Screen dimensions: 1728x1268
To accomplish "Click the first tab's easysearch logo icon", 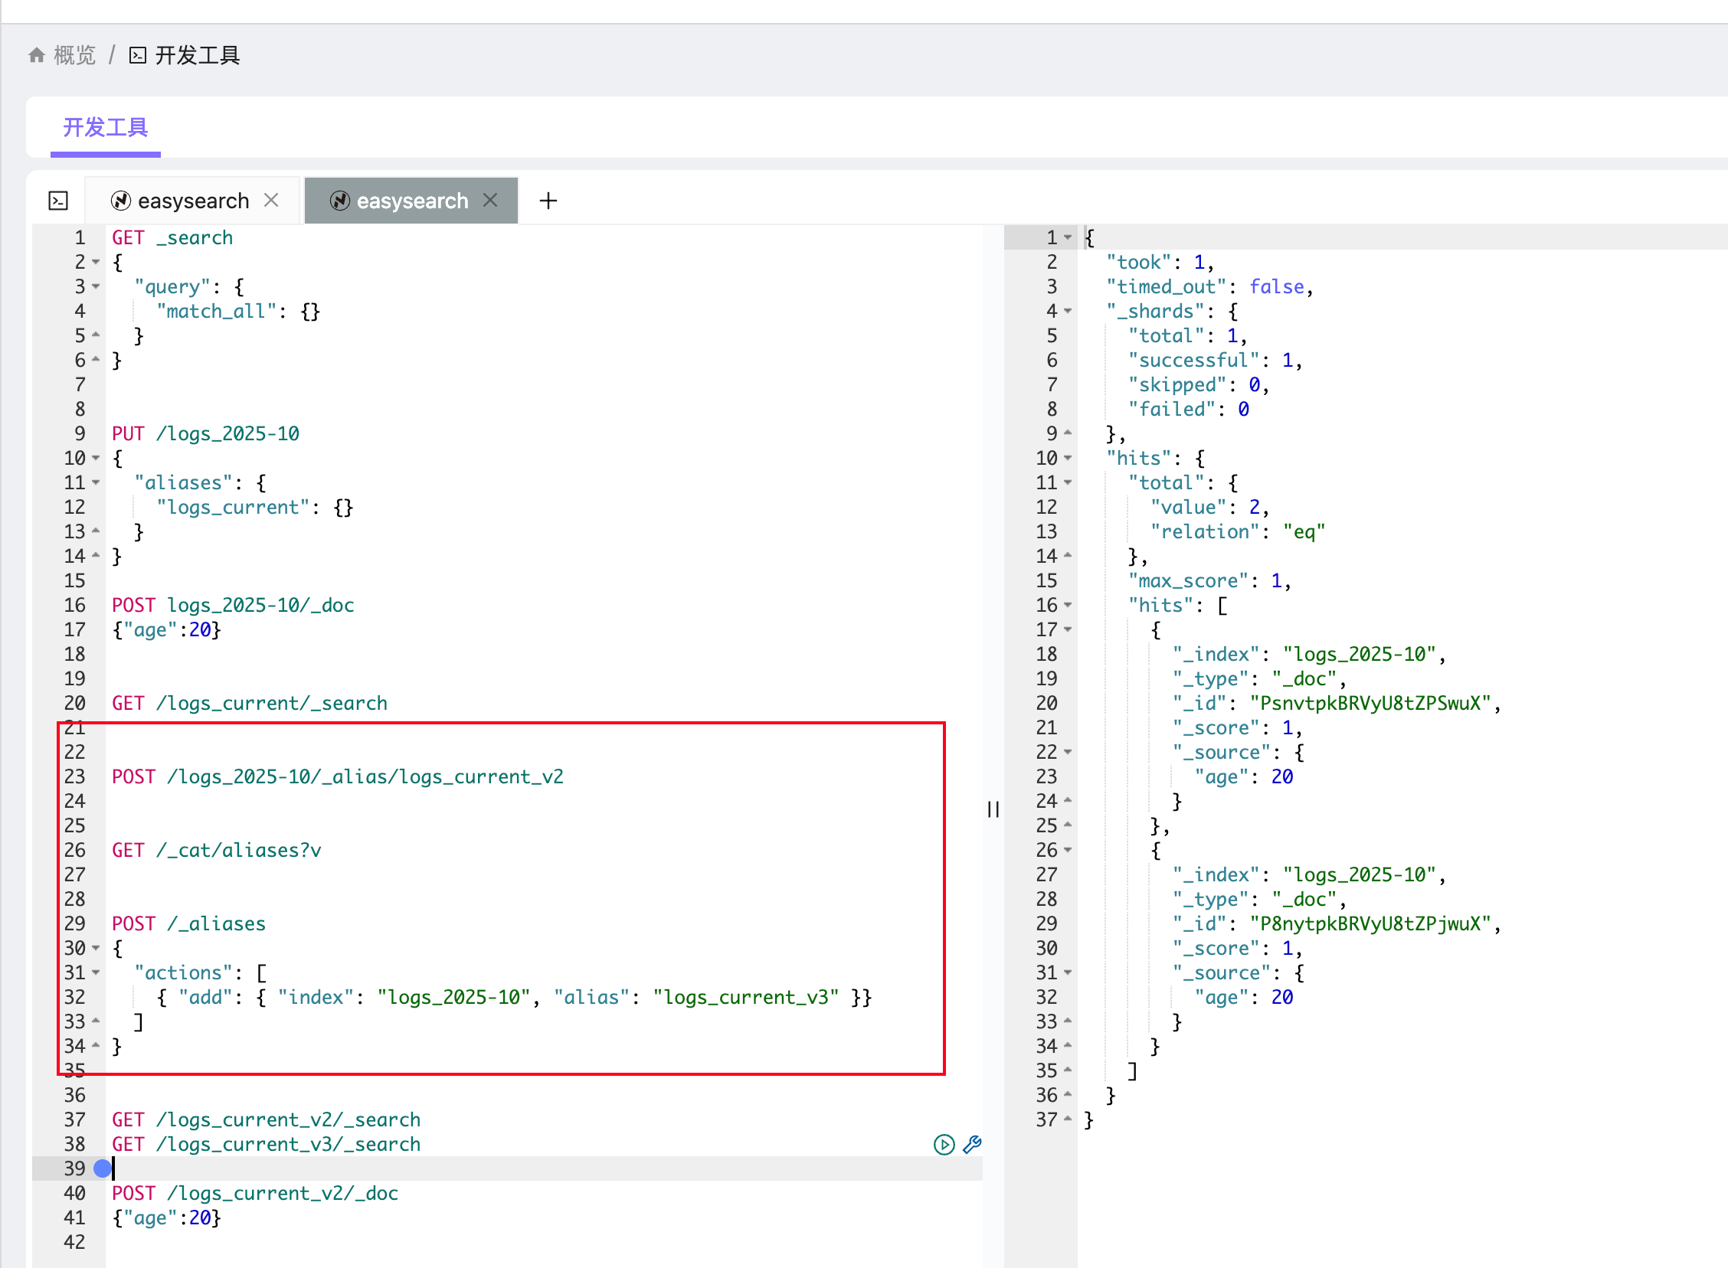I will [120, 201].
